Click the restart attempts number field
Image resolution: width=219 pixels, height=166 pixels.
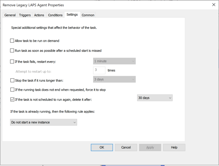pos(99,70)
